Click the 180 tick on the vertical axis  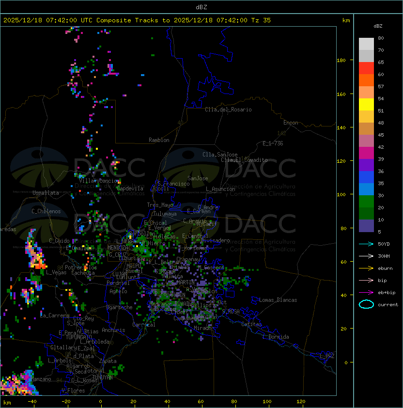point(341,61)
